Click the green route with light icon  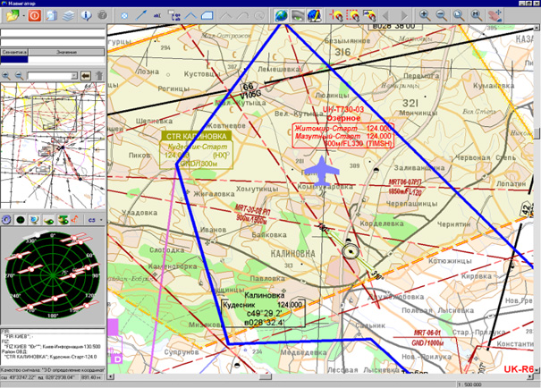click(63, 219)
